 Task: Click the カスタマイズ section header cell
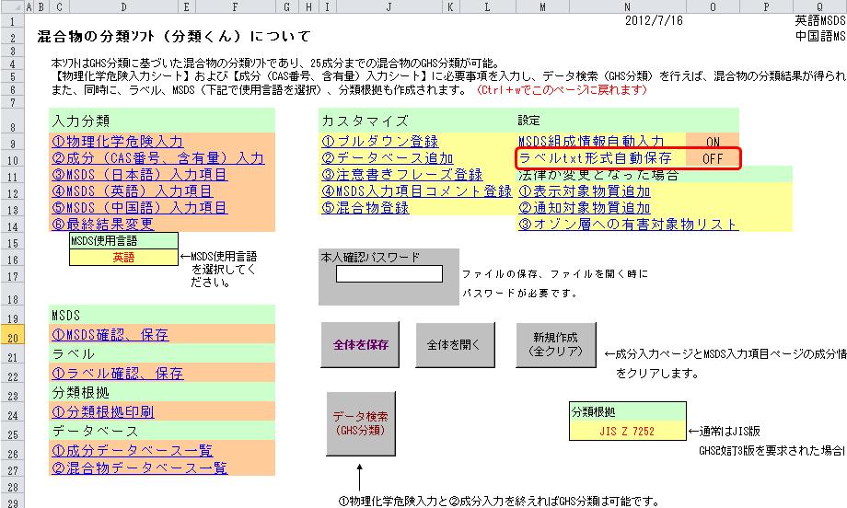pyautogui.click(x=417, y=121)
